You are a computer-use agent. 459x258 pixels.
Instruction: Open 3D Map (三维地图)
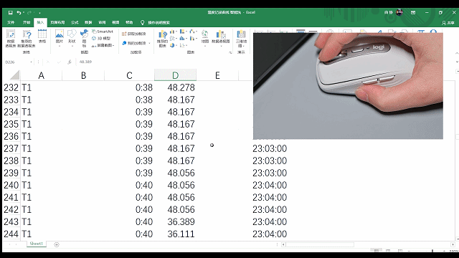(x=241, y=38)
